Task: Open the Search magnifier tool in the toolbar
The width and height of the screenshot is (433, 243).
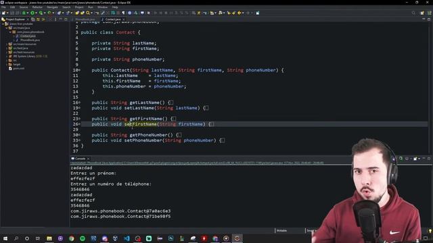Action: click(88, 13)
